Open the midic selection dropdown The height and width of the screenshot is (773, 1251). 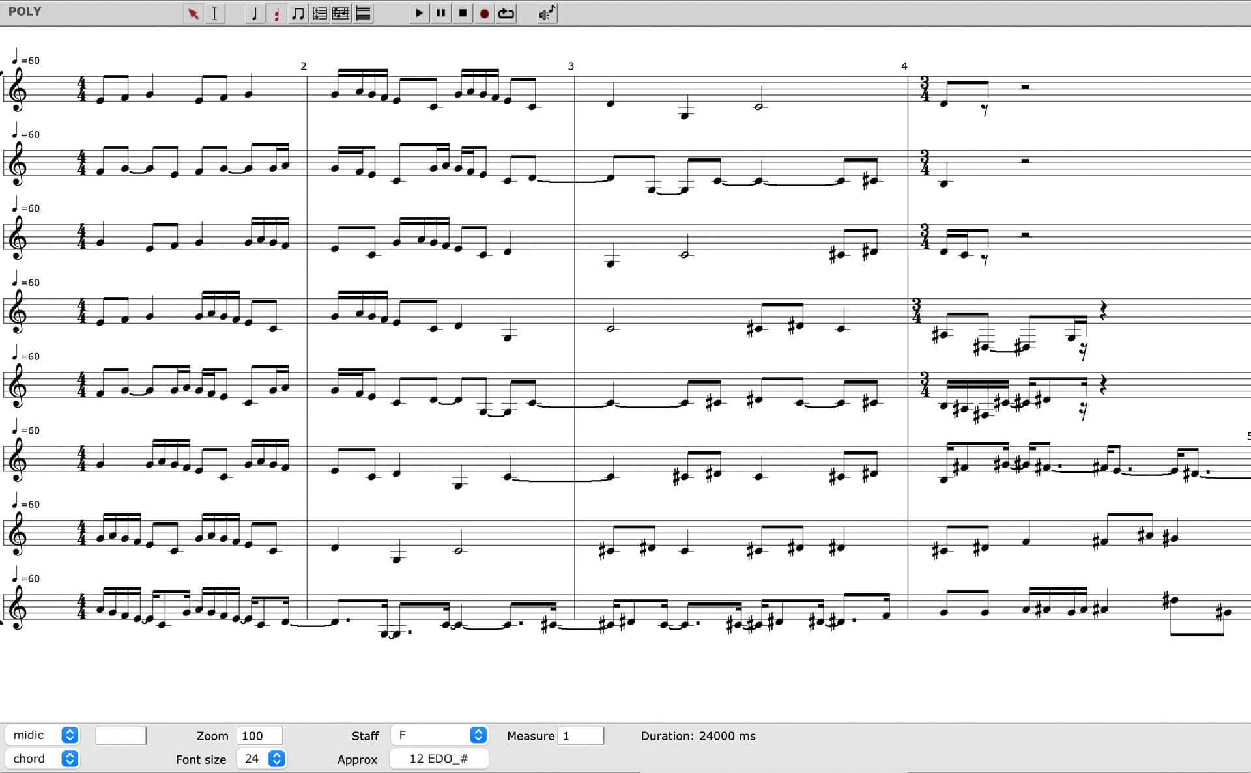click(x=42, y=735)
